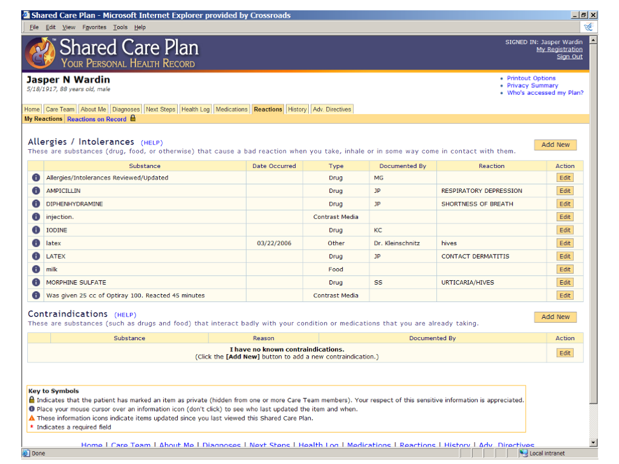Open the My Registration link

[559, 50]
